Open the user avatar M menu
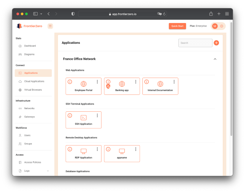This screenshot has height=192, width=245. tap(215, 26)
